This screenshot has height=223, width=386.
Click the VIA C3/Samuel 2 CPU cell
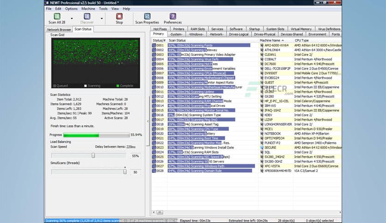coord(306,170)
